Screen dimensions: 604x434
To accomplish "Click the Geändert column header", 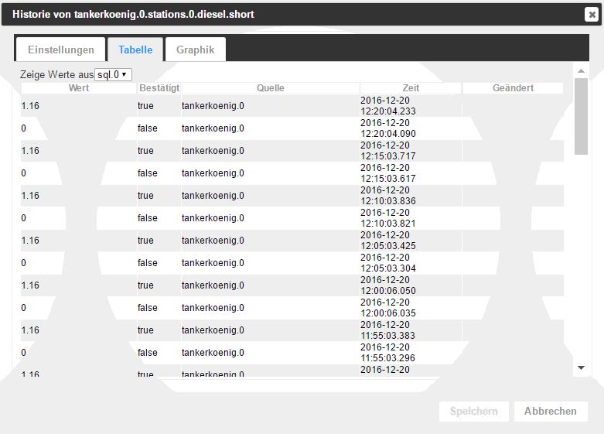I will 513,88.
